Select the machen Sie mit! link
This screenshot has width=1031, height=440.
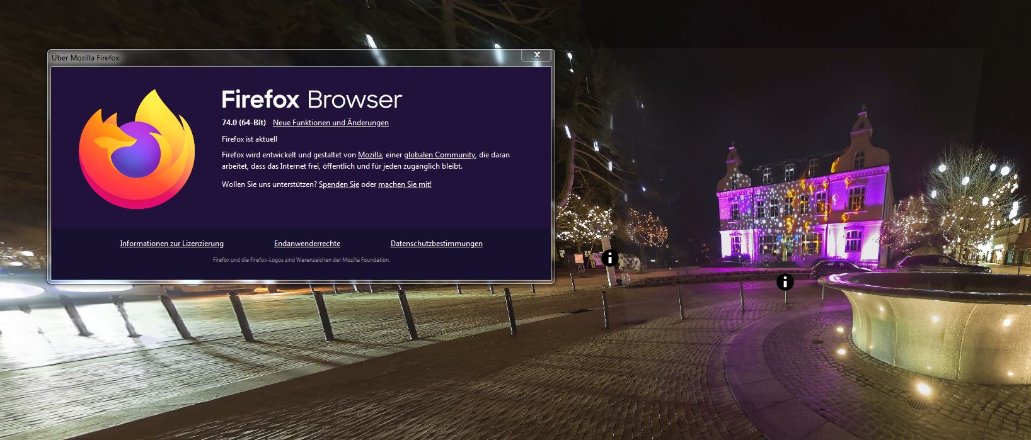(x=405, y=184)
